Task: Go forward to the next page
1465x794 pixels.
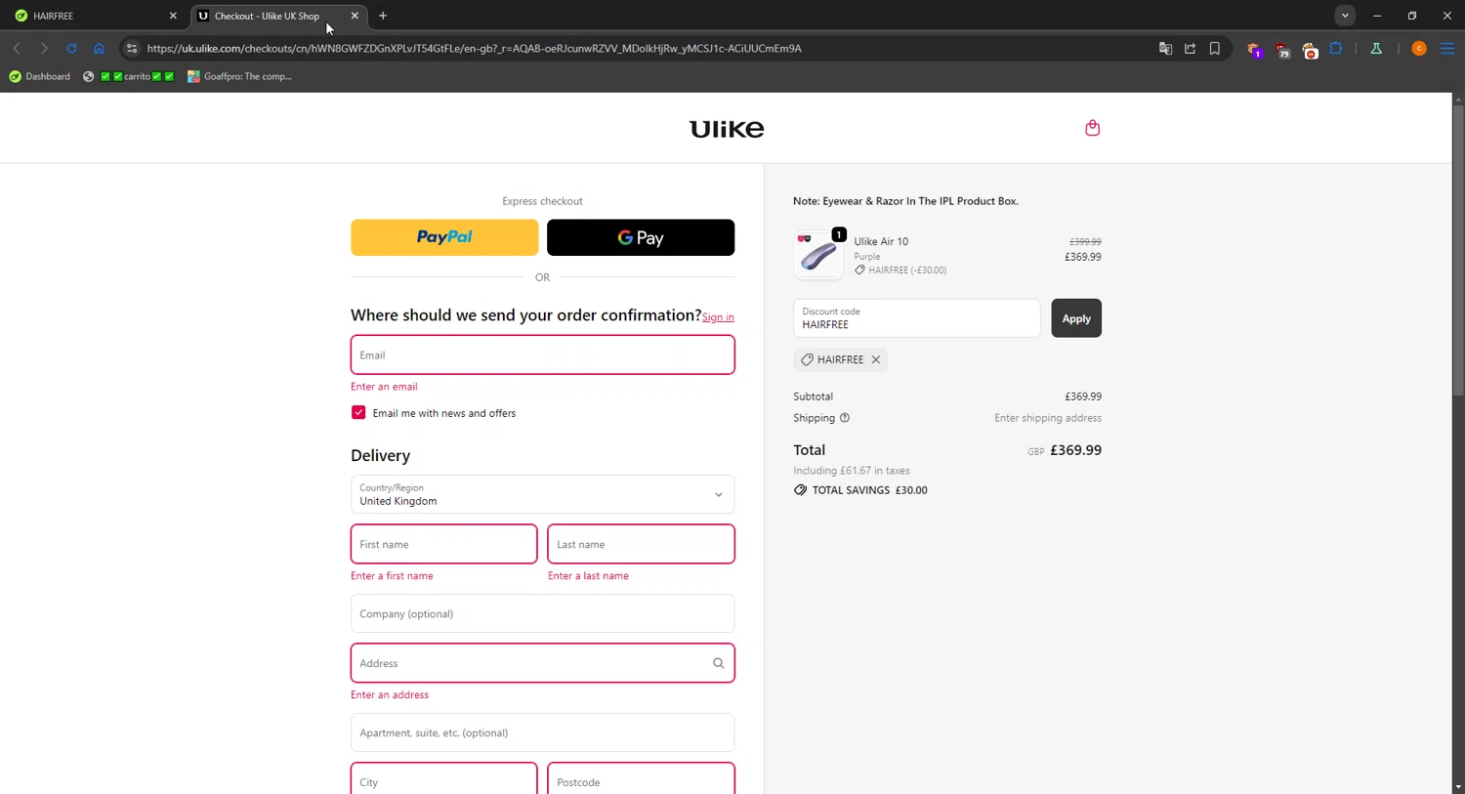Action: (44, 48)
